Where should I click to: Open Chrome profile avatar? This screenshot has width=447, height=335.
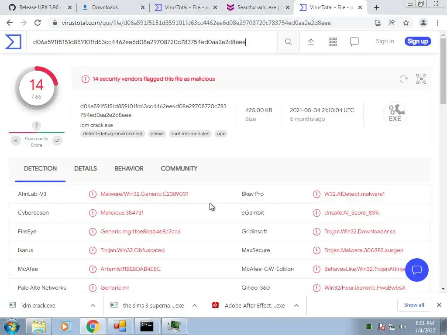coord(423,23)
